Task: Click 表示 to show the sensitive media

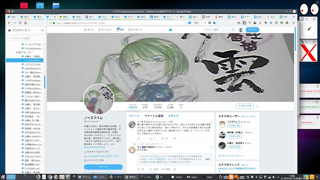Action: [x=208, y=159]
